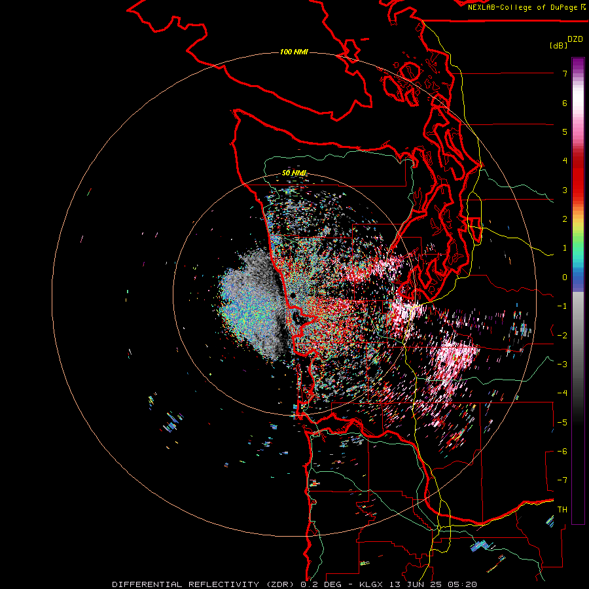This screenshot has width=589, height=589.
Task: Click the -3 tick label on color scale
Action: [x=562, y=365]
